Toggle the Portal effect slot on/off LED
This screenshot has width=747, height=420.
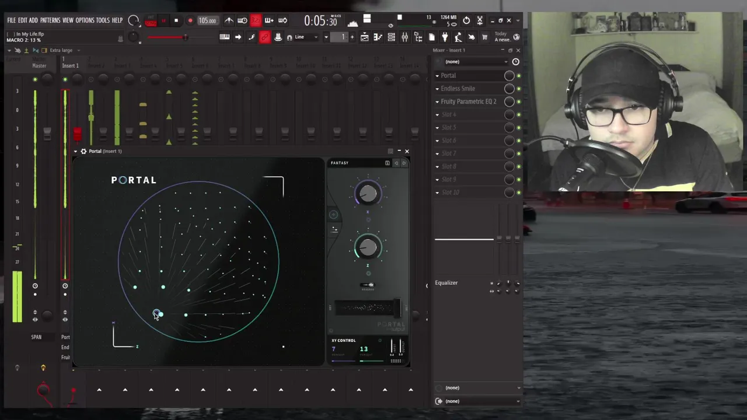(518, 75)
